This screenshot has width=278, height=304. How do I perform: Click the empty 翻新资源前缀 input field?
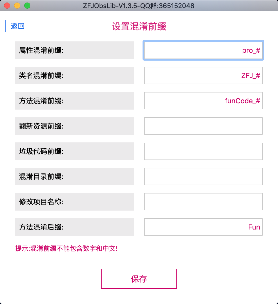coord(203,126)
